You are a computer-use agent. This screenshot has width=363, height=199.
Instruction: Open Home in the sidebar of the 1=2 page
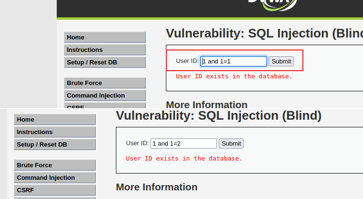(55, 120)
